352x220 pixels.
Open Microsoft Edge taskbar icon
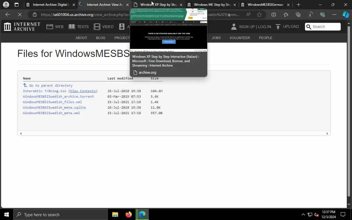(x=142, y=215)
